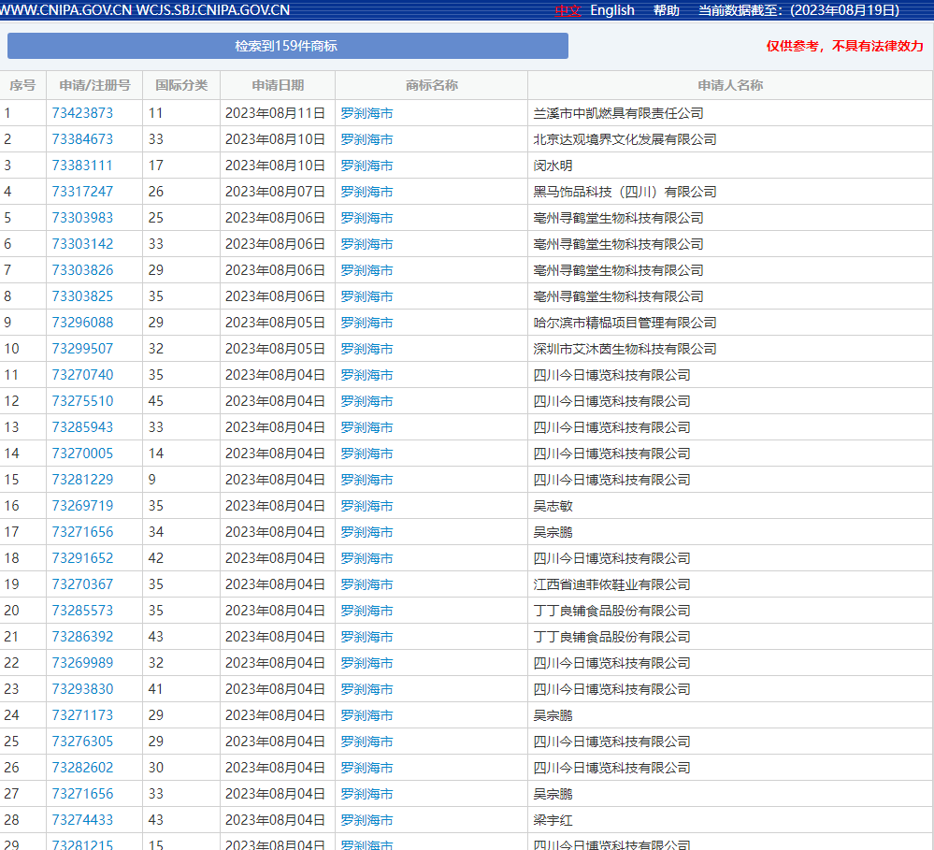Select applicant 吴志敏
The height and width of the screenshot is (850, 934).
[x=553, y=506]
